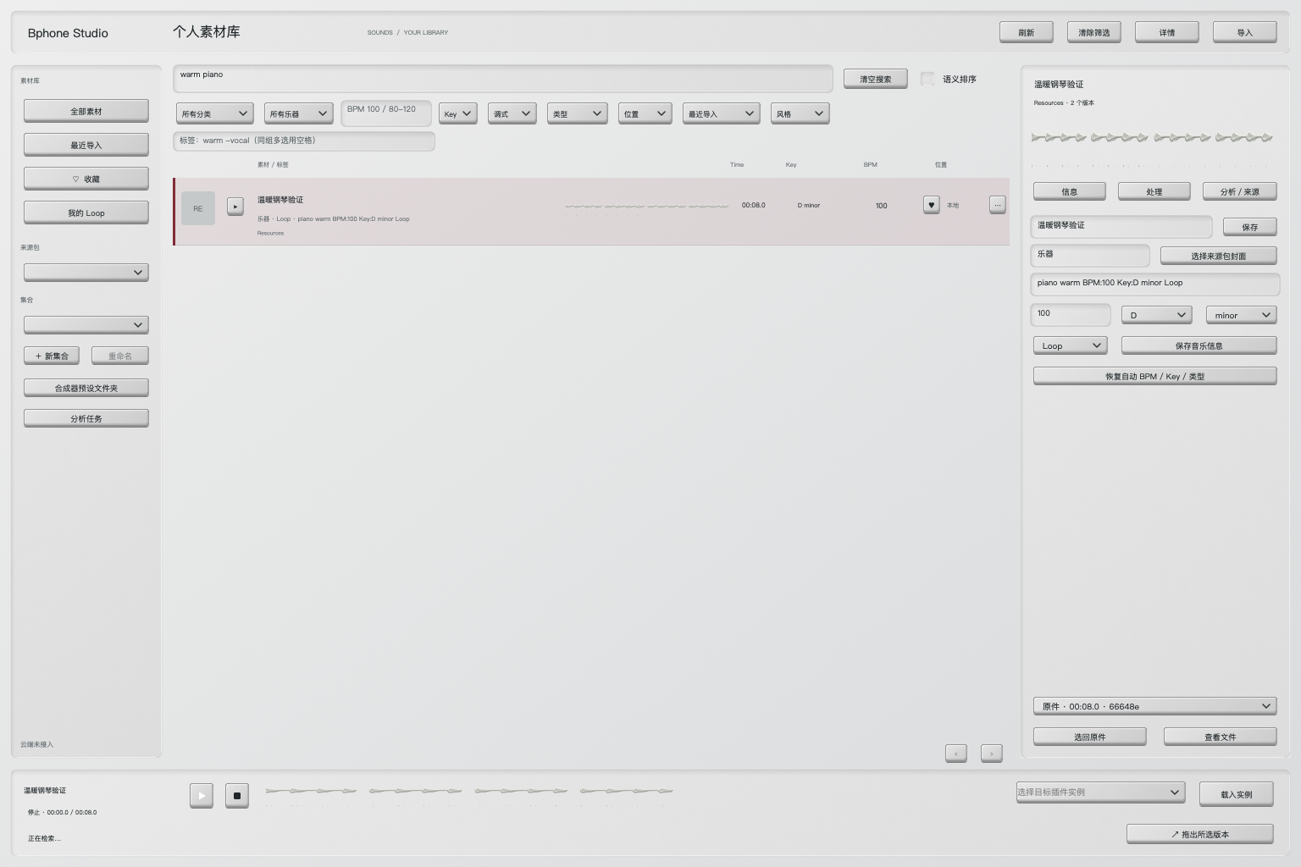Select 我的 Loop in the sidebar

coord(86,213)
